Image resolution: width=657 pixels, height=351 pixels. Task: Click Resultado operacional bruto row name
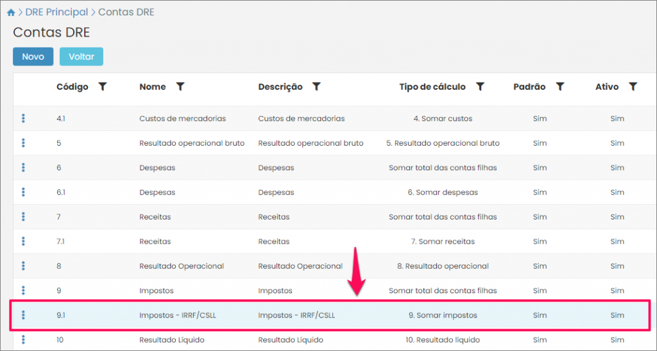(192, 143)
